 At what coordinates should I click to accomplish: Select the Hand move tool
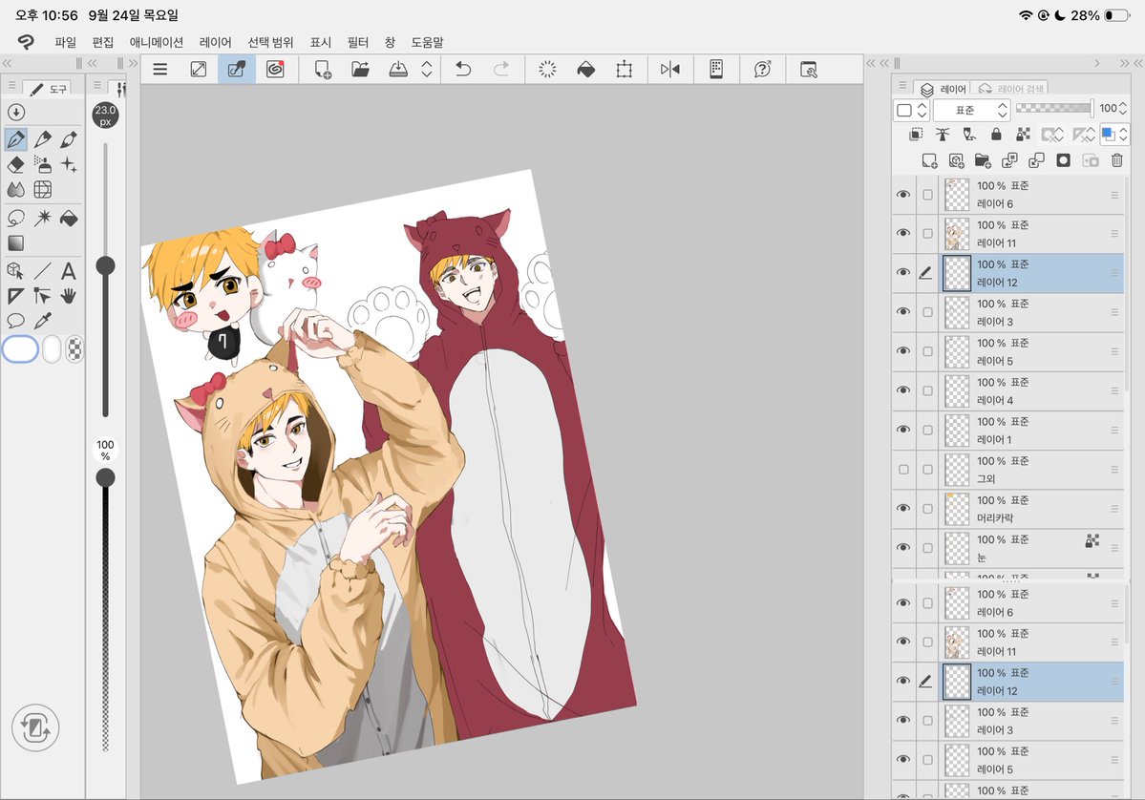[69, 296]
